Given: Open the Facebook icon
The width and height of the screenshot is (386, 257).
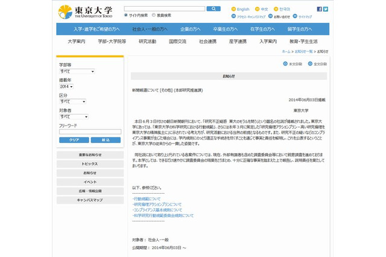Looking at the screenshot, I should (x=319, y=9).
